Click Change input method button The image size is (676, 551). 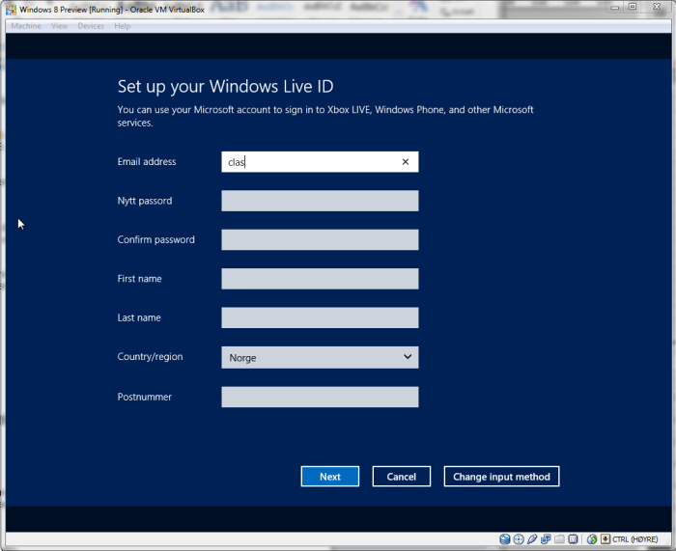(x=502, y=477)
